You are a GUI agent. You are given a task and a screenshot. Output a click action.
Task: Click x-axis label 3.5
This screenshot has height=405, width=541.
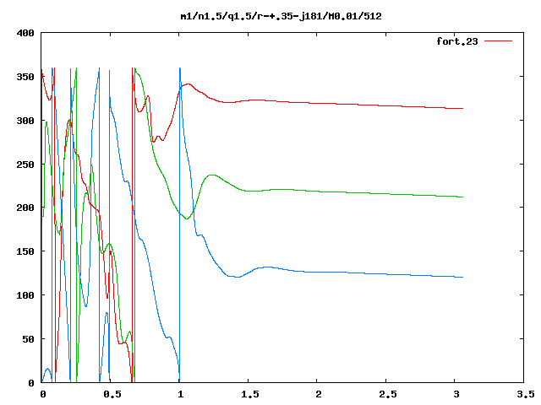tap(526, 394)
